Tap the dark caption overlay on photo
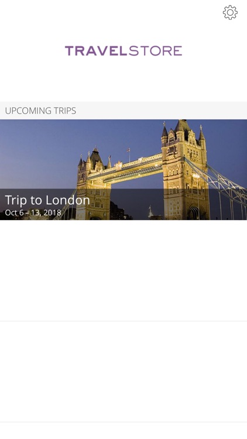This screenshot has width=247, height=439. coord(123,204)
